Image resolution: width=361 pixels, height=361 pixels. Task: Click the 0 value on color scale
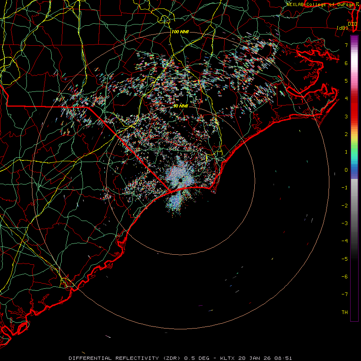click(346, 170)
